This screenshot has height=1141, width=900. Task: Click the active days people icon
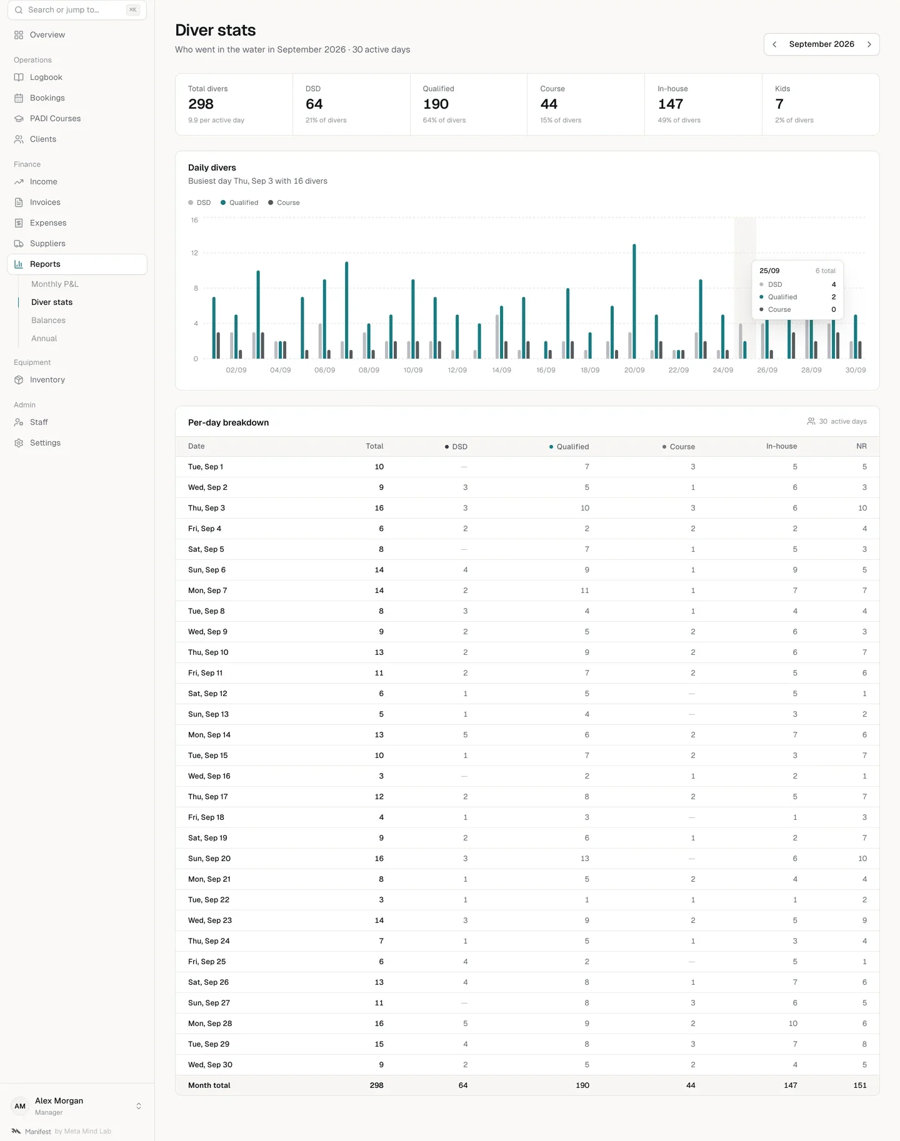[x=811, y=421]
